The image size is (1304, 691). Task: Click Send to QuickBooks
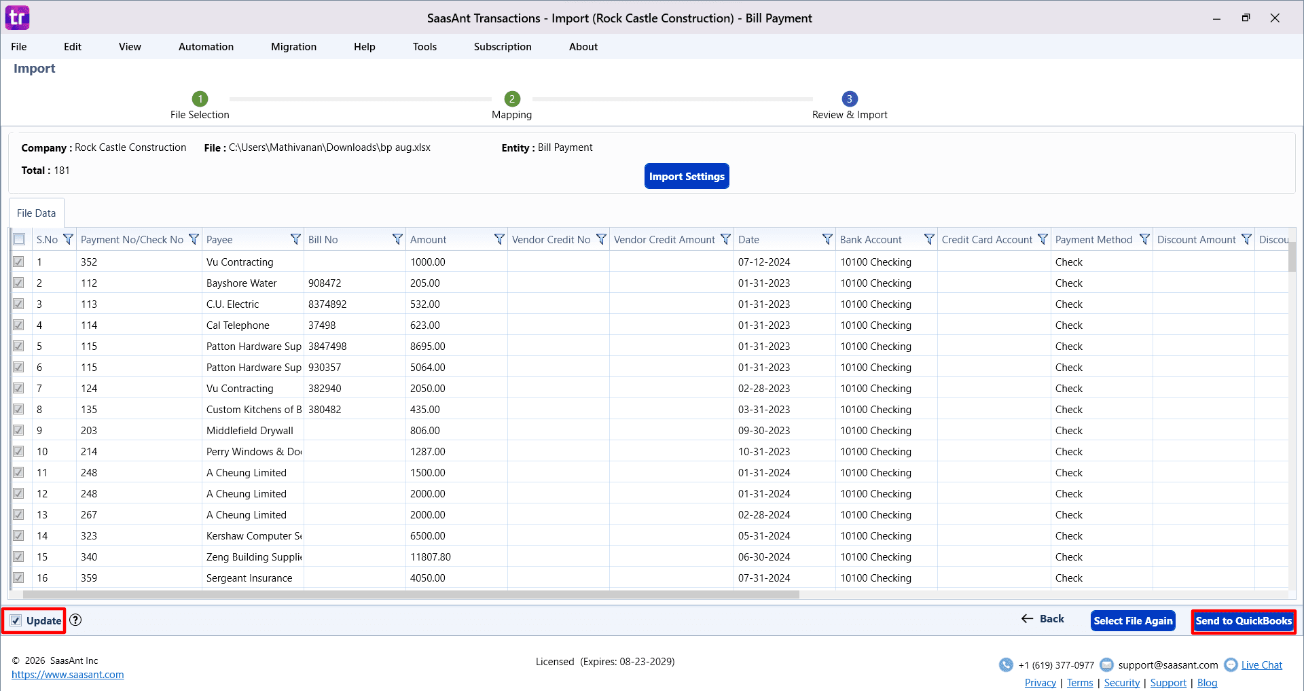point(1244,621)
